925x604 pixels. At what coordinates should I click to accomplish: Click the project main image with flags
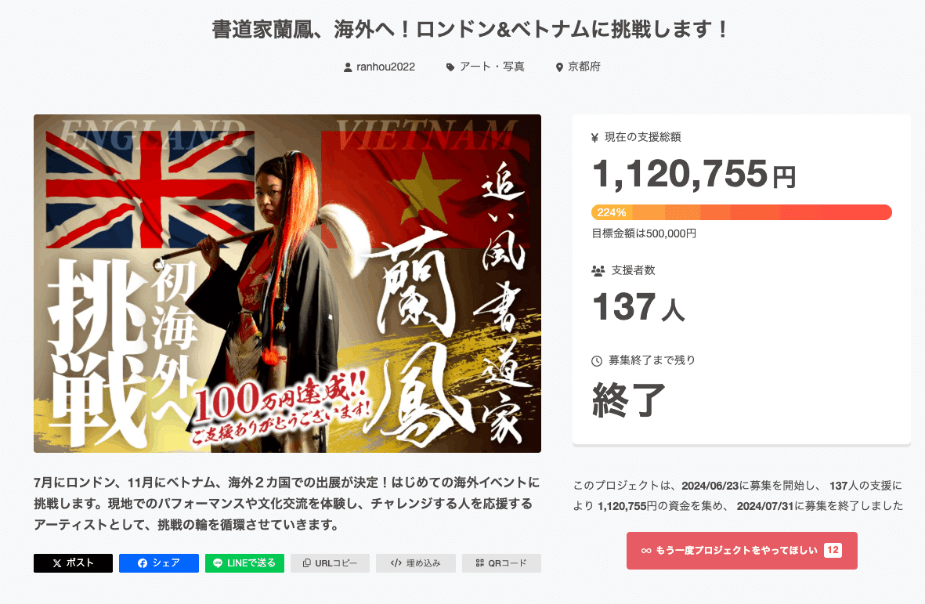pyautogui.click(x=287, y=284)
